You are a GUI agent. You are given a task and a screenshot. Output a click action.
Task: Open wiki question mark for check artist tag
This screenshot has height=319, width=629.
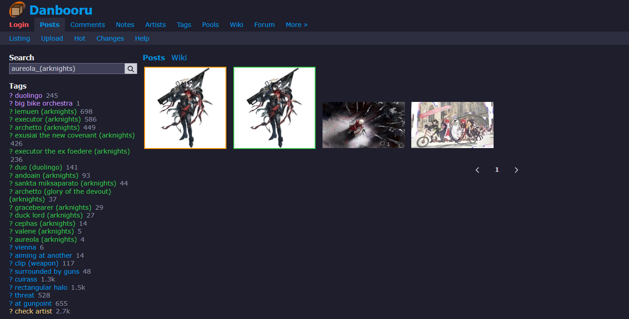point(11,311)
